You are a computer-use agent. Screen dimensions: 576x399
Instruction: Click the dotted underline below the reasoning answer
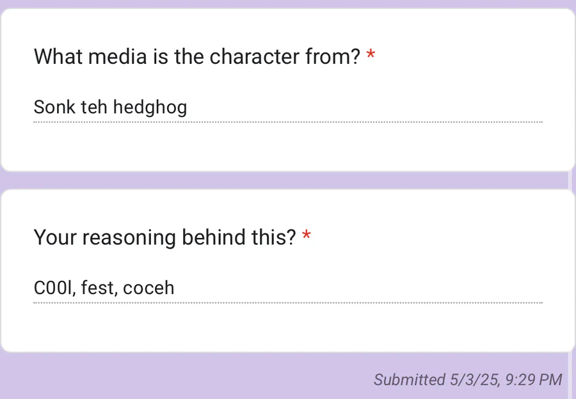[288, 302]
